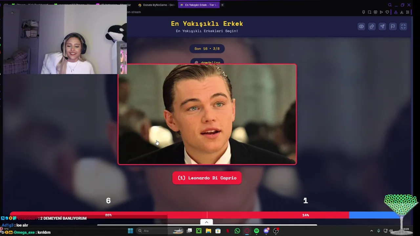This screenshot has width=420, height=236.
Task: Open Microsoft Store from the taskbar
Action: tap(218, 231)
